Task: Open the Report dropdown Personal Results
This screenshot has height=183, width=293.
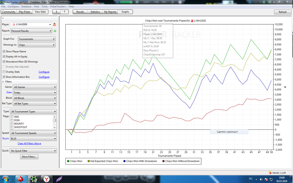Action: pyautogui.click(x=31, y=31)
